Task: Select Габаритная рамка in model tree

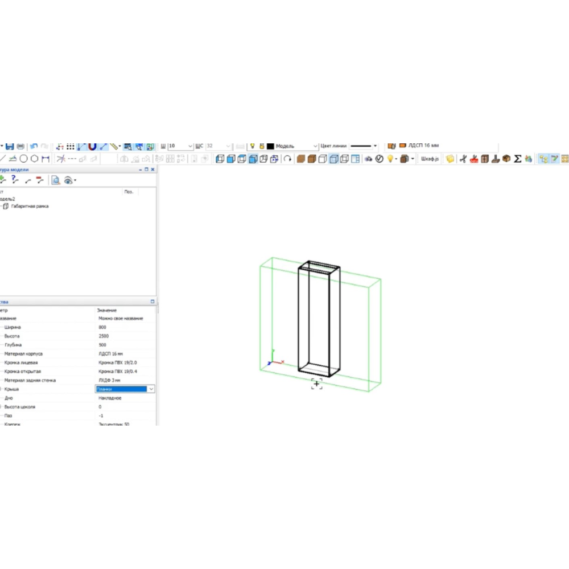Action: click(30, 207)
